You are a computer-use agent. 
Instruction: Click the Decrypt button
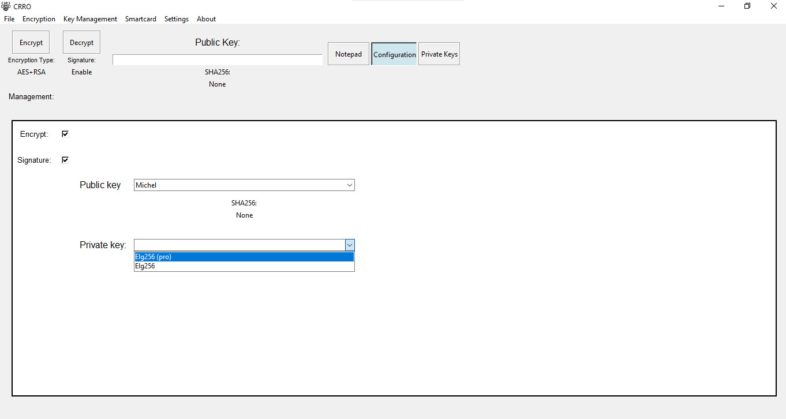(x=81, y=42)
